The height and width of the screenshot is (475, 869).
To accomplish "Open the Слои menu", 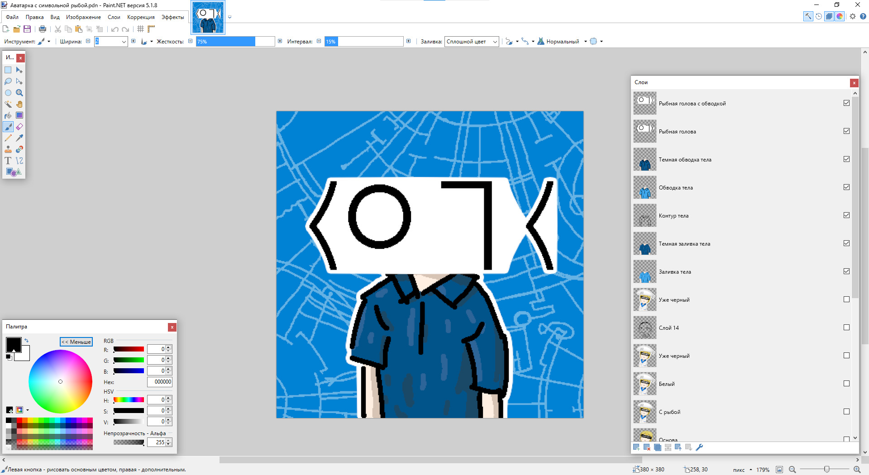I will (114, 17).
